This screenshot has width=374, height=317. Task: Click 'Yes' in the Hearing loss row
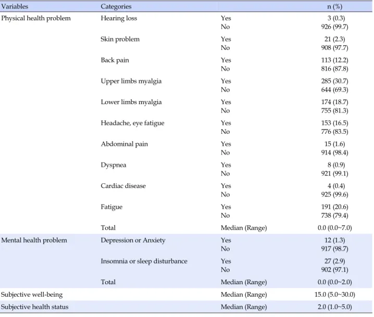coord(226,18)
